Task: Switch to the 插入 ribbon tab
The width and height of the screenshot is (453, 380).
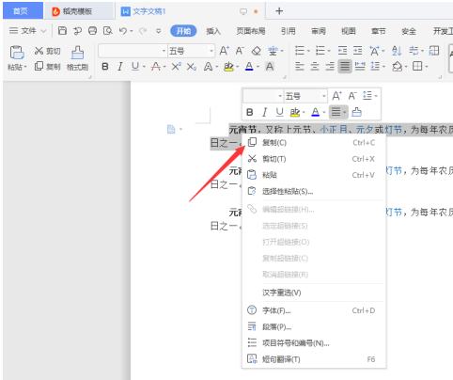Action: coord(213,31)
